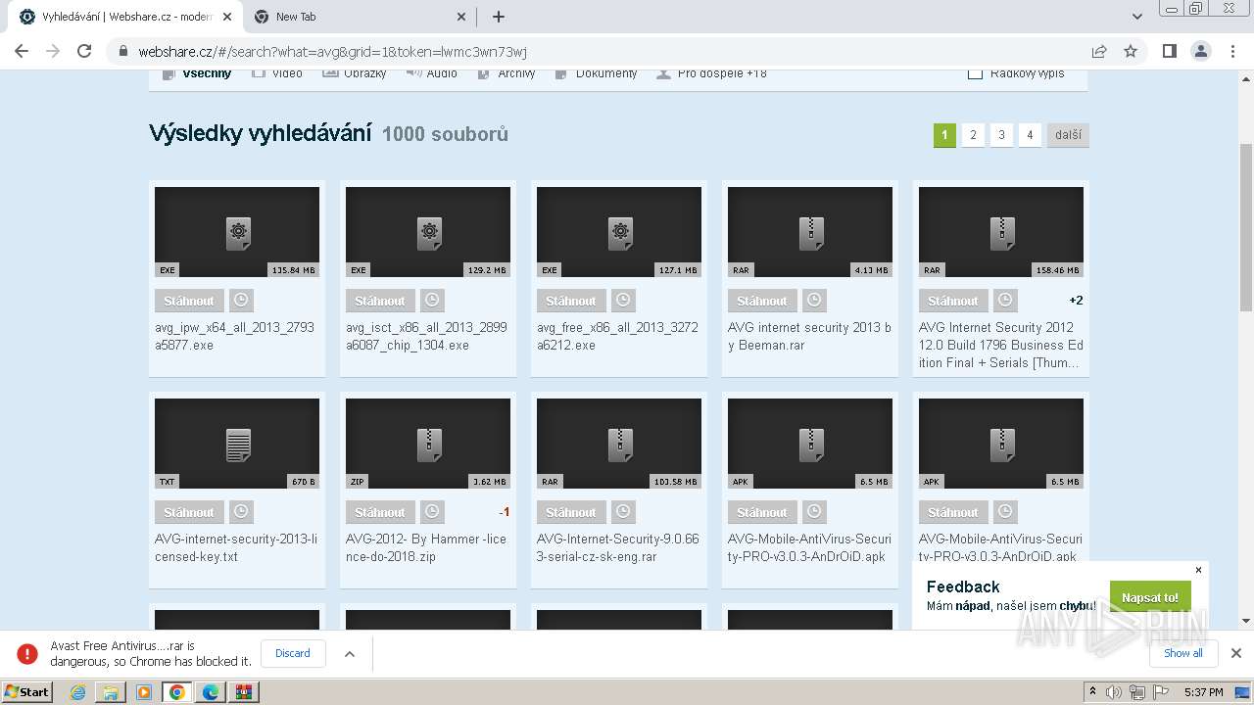Open Microsoft Edge from the taskbar
Viewport: 1254px width, 705px height.
[x=211, y=692]
